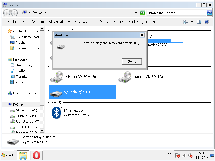The width and height of the screenshot is (215, 161).
Task: Click the Forward navigation arrow
Action: point(15,13)
